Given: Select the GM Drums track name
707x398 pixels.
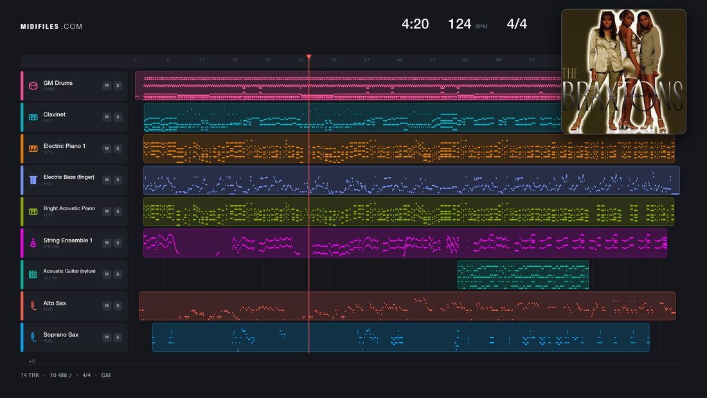Looking at the screenshot, I should (58, 83).
